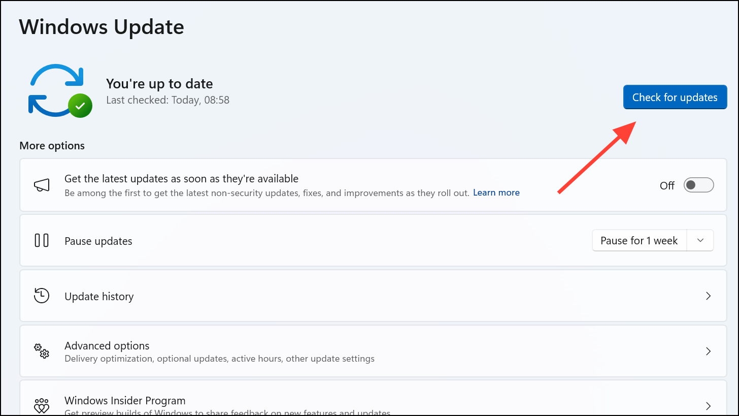Image resolution: width=739 pixels, height=416 pixels.
Task: Expand the pause duration dropdown arrow
Action: click(x=700, y=240)
